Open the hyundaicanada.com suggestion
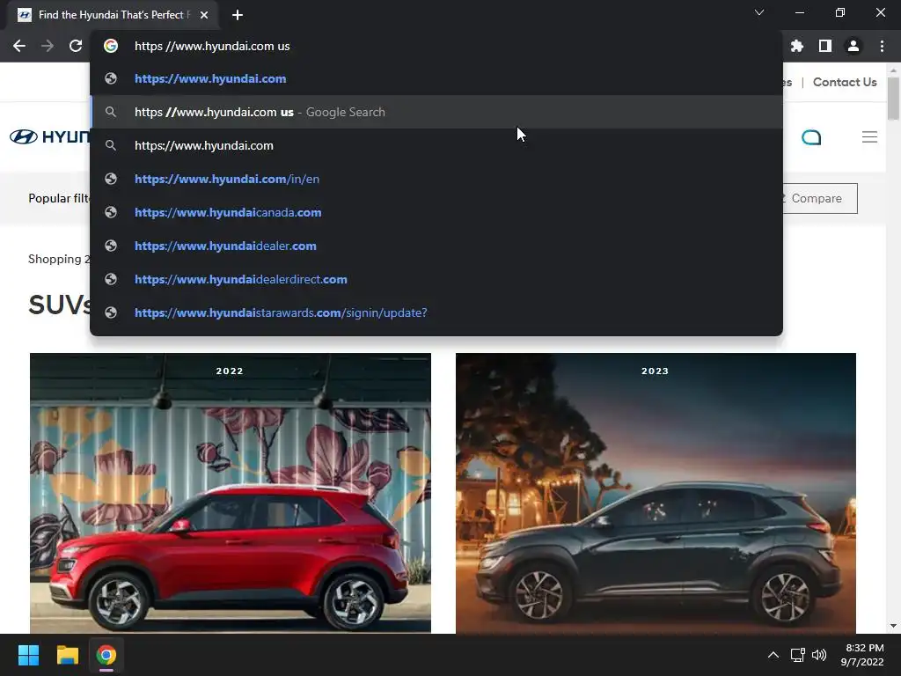Viewport: 901px width, 676px height. pyautogui.click(x=436, y=212)
